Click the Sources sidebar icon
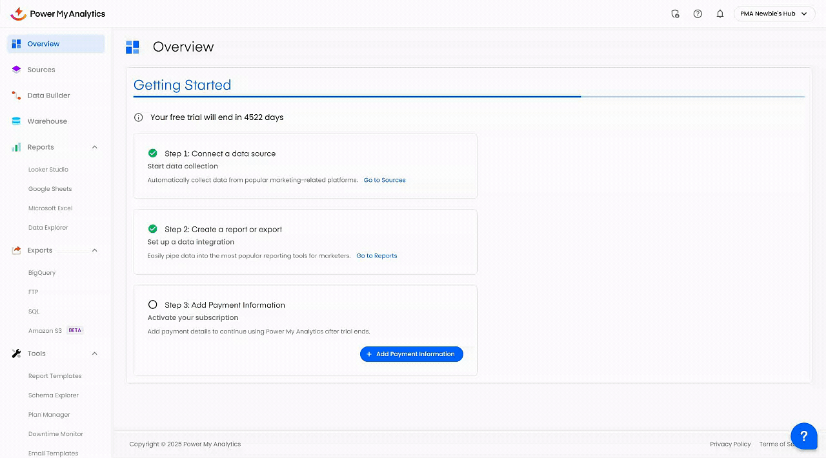The image size is (826, 458). pos(17,70)
